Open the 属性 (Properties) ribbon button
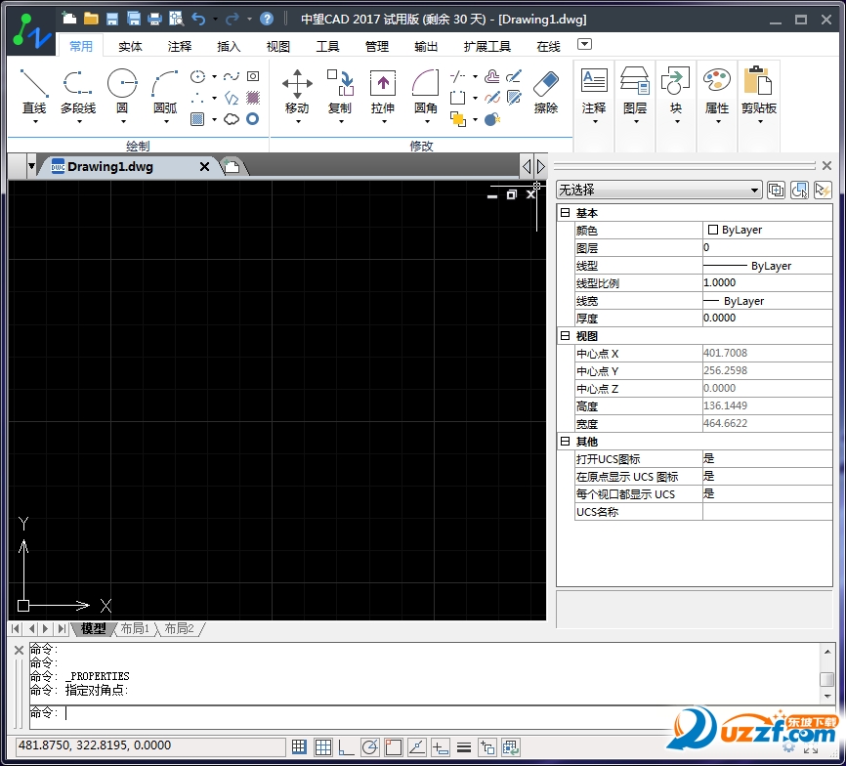Viewport: 846px width, 766px height. [x=717, y=93]
